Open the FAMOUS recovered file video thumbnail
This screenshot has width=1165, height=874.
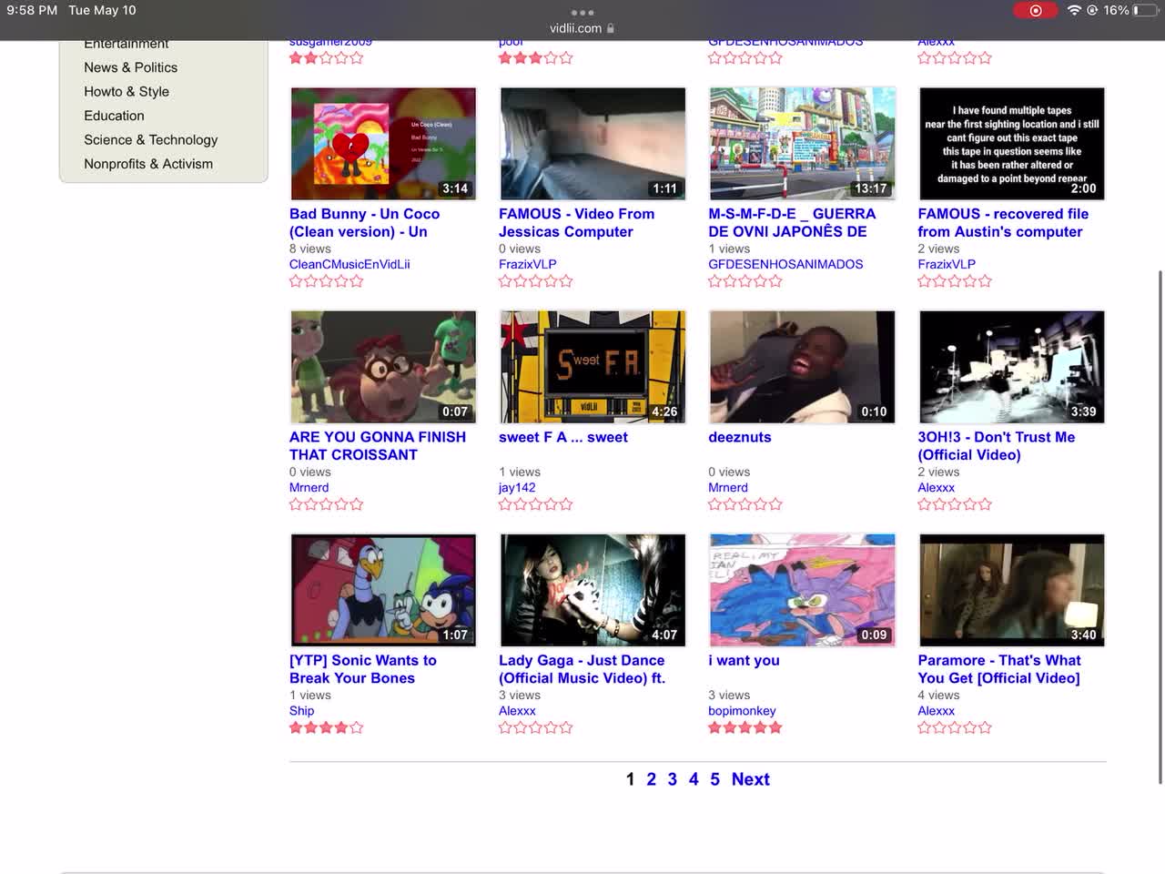(1012, 144)
